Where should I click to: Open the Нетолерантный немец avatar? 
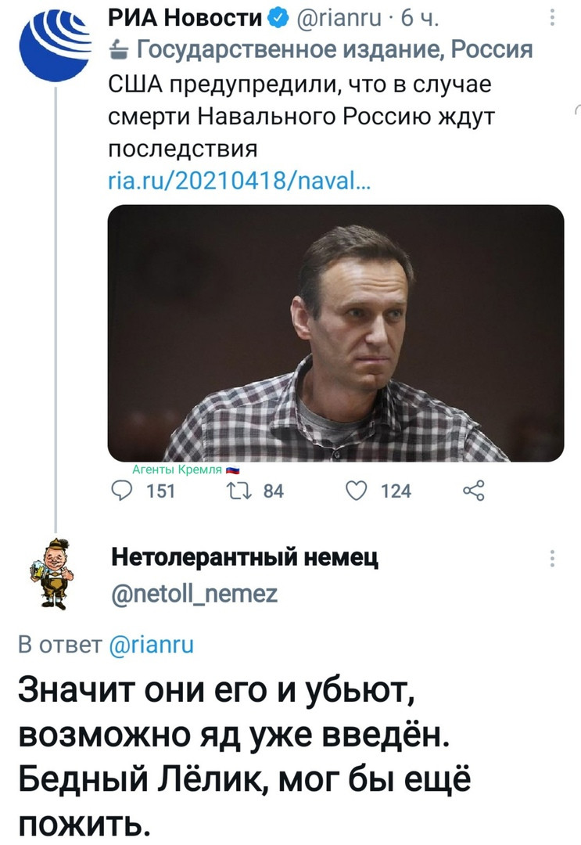(52, 574)
